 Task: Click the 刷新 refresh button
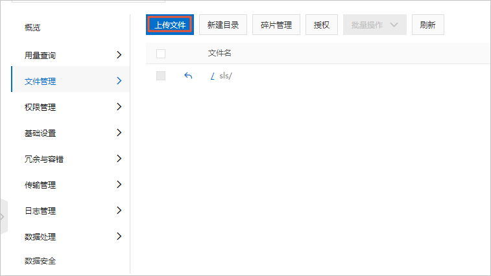point(427,25)
